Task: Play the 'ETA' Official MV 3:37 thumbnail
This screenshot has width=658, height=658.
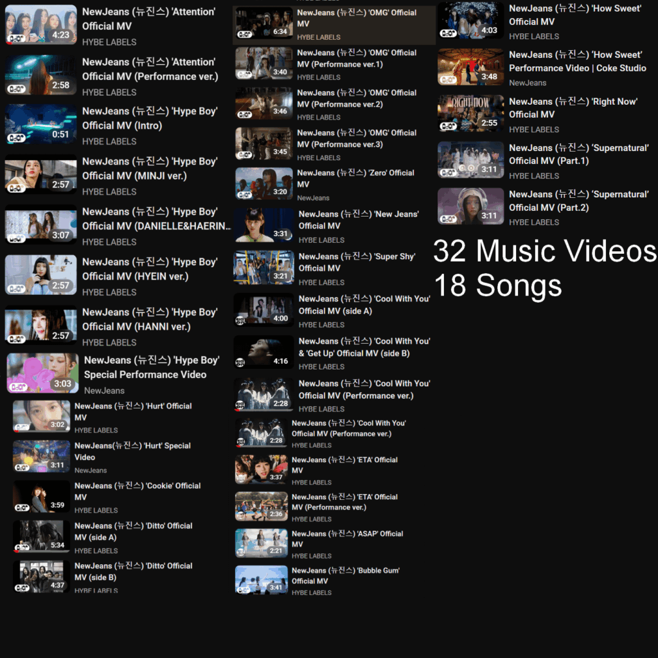Action: [262, 470]
